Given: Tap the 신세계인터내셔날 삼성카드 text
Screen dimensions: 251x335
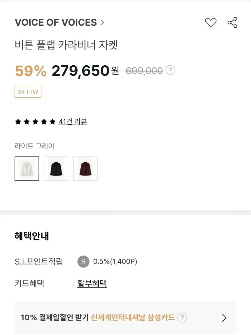Looking at the screenshot, I should (133, 318).
